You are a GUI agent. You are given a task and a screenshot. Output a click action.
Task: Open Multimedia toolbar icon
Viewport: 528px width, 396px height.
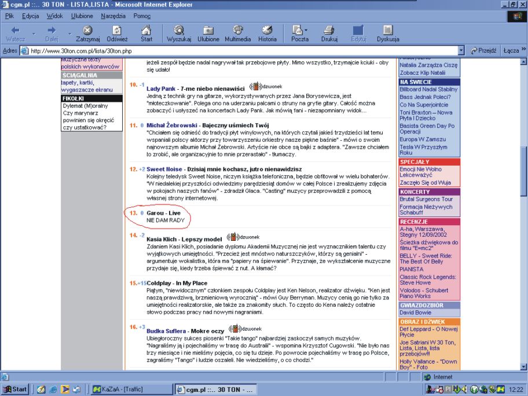point(238,30)
